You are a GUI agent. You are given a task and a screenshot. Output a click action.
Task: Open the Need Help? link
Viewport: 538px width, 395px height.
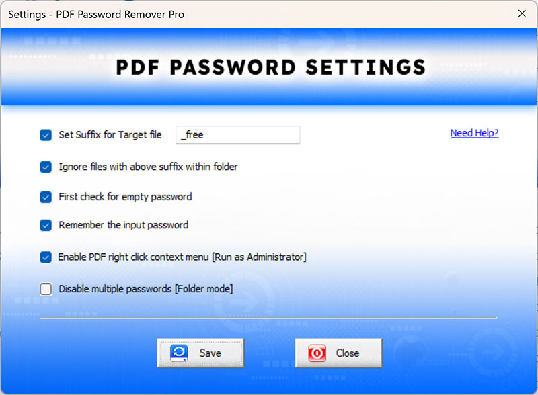click(474, 133)
